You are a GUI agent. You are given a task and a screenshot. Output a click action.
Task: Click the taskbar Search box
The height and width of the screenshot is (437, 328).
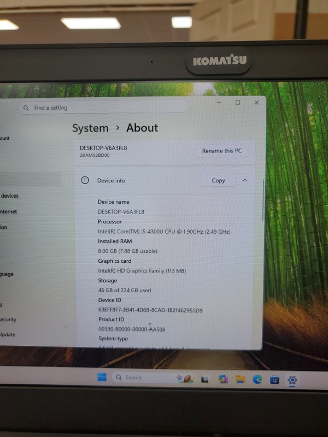tap(154, 377)
